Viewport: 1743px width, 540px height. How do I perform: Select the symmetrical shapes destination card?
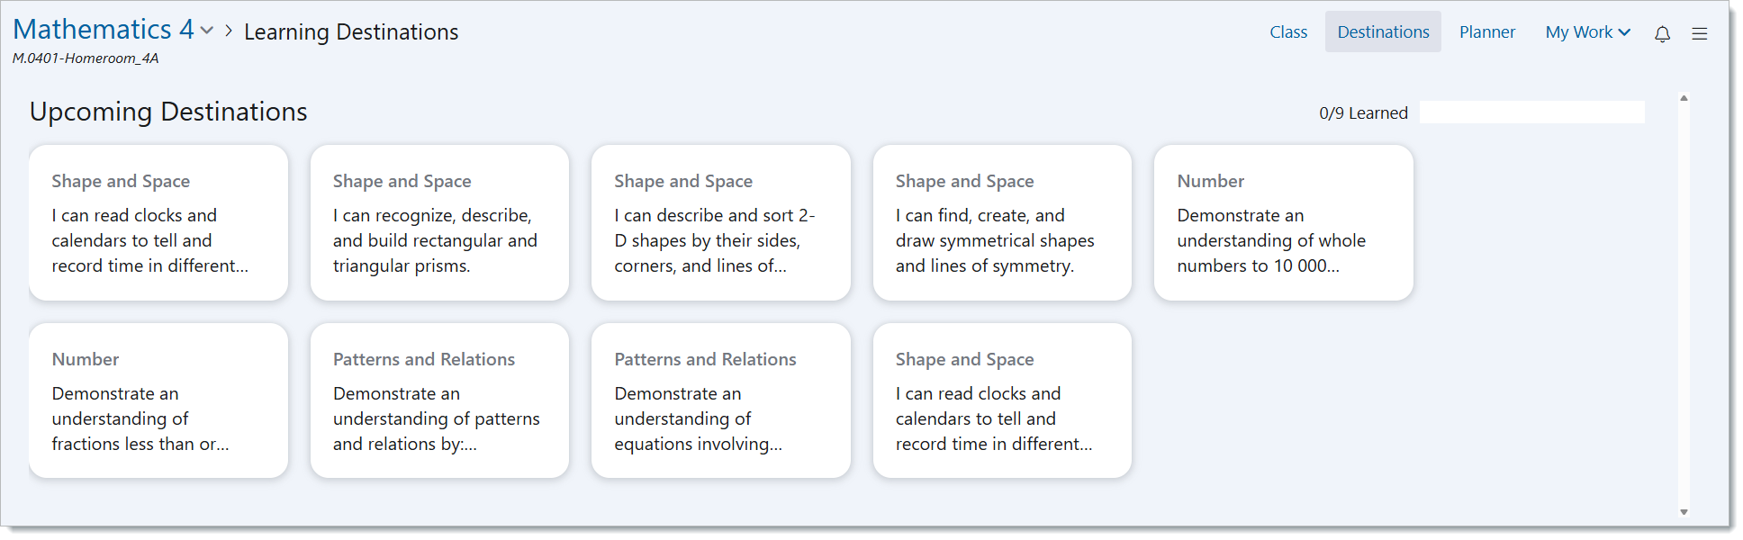pos(1002,222)
